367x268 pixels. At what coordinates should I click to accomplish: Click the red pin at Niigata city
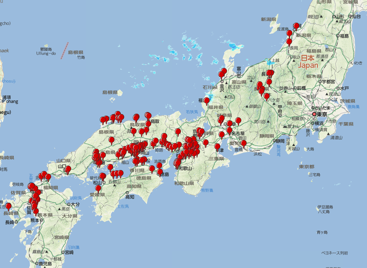(296, 26)
